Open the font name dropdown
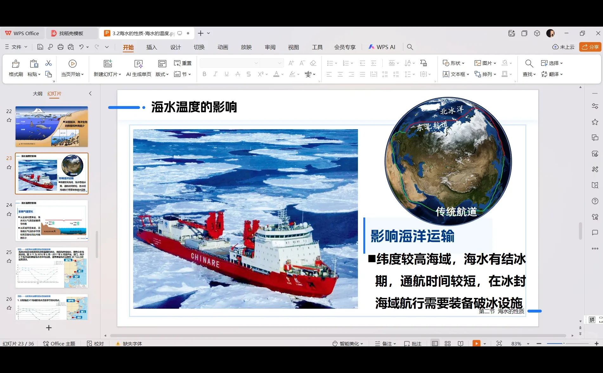Viewport: 603px width, 373px height. [x=256, y=63]
